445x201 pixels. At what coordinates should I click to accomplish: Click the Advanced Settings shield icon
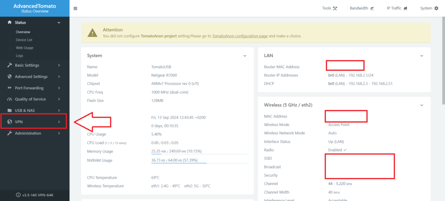10,77
